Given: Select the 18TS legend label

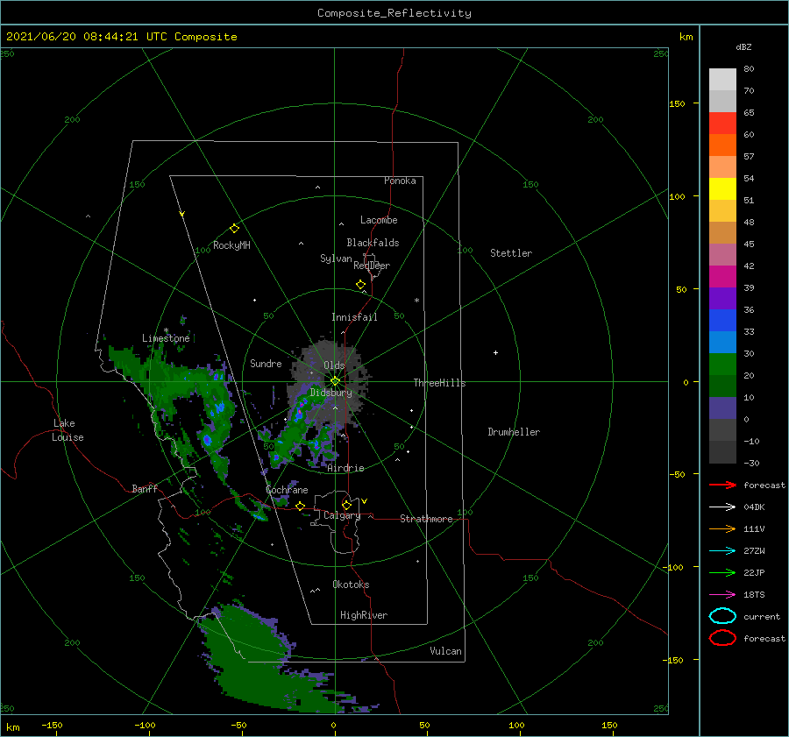Looking at the screenshot, I should coord(754,595).
